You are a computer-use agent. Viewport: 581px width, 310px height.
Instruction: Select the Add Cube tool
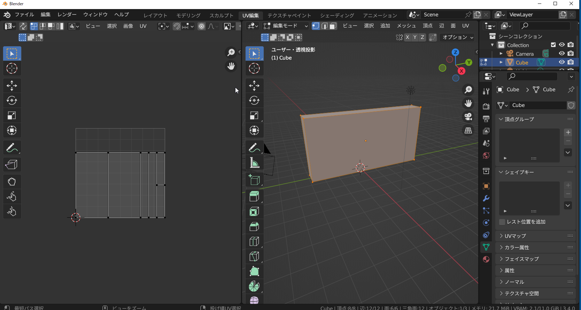point(254,180)
